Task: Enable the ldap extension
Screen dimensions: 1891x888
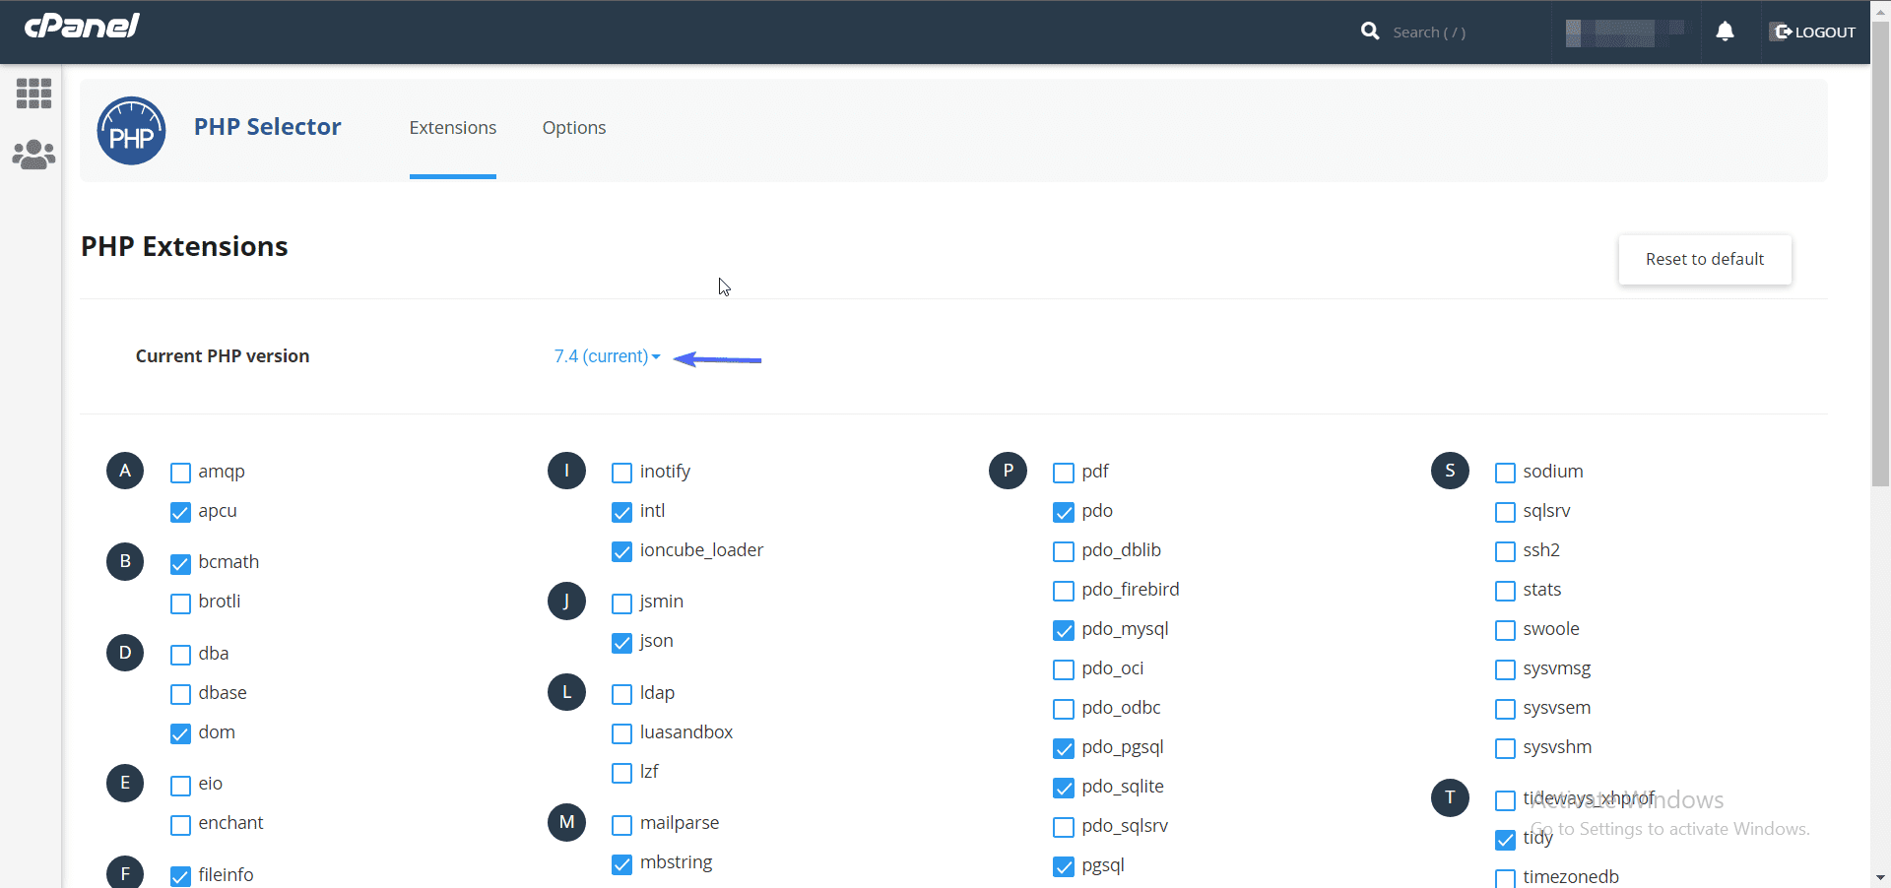Action: pyautogui.click(x=621, y=694)
